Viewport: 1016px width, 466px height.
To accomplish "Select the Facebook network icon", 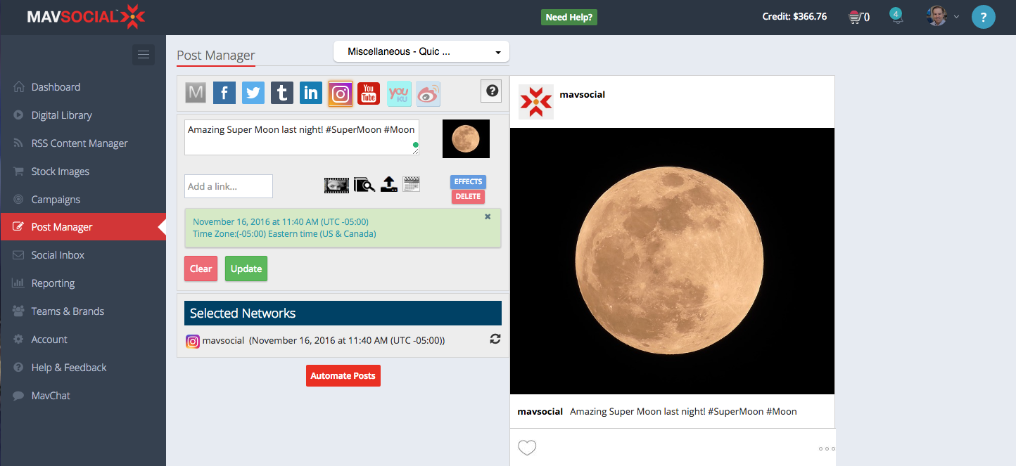I will [224, 93].
